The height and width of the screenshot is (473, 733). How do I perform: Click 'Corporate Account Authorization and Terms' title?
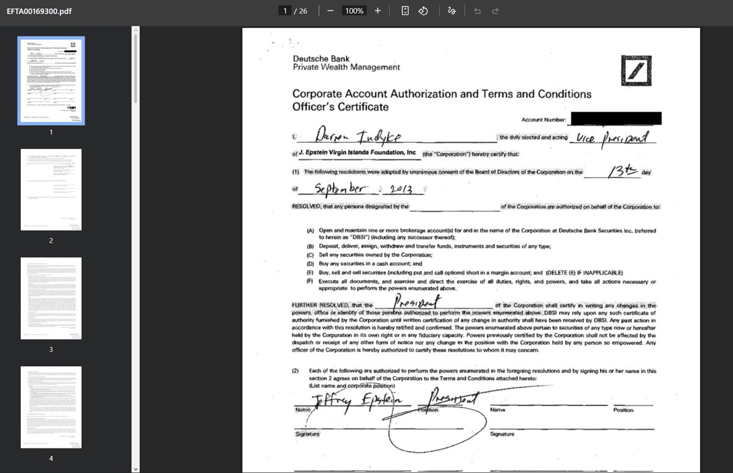coord(442,94)
